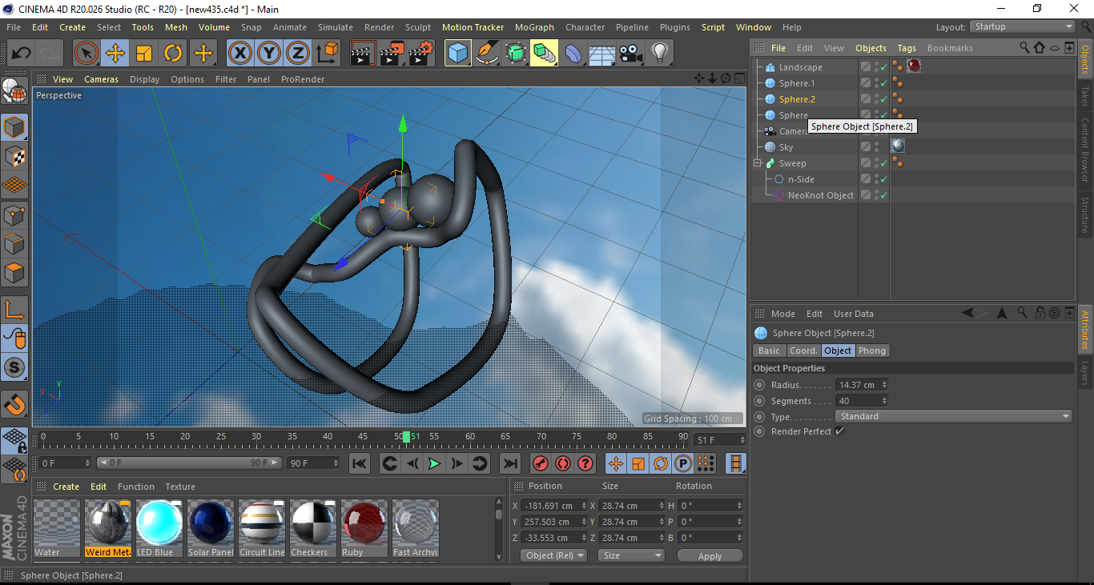This screenshot has width=1094, height=585.
Task: Toggle Y axis lock
Action: point(269,54)
